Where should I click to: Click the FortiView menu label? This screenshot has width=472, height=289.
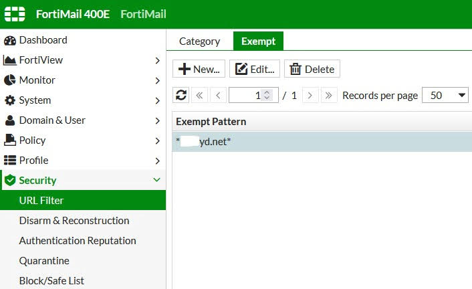pyautogui.click(x=41, y=60)
